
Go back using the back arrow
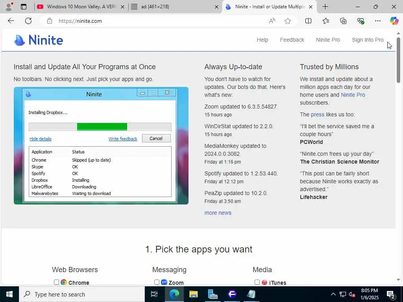[11, 21]
